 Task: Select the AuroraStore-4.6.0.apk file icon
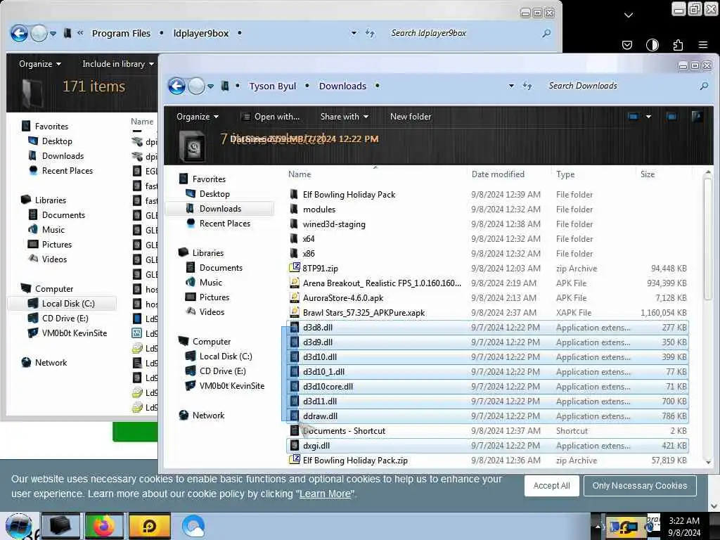pyautogui.click(x=295, y=297)
